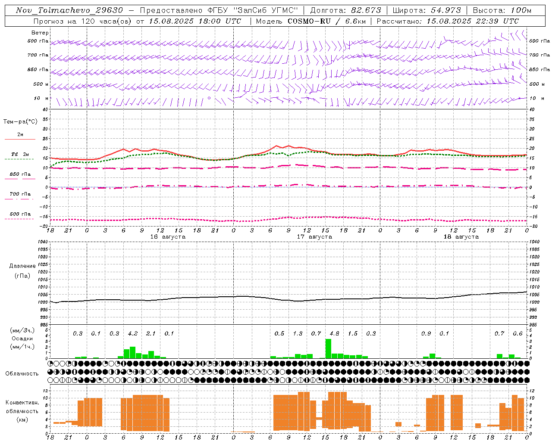
Task: Click the 1.5 precipitation total
Action: [353, 333]
